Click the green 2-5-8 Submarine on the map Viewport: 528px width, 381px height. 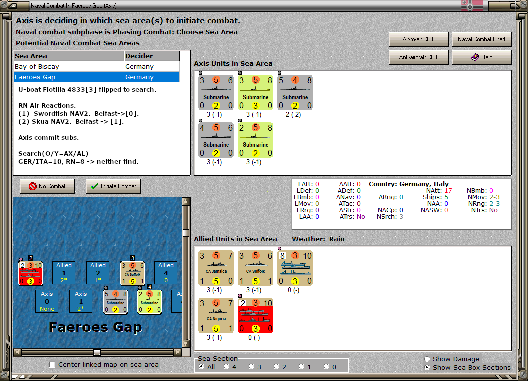[x=150, y=302]
